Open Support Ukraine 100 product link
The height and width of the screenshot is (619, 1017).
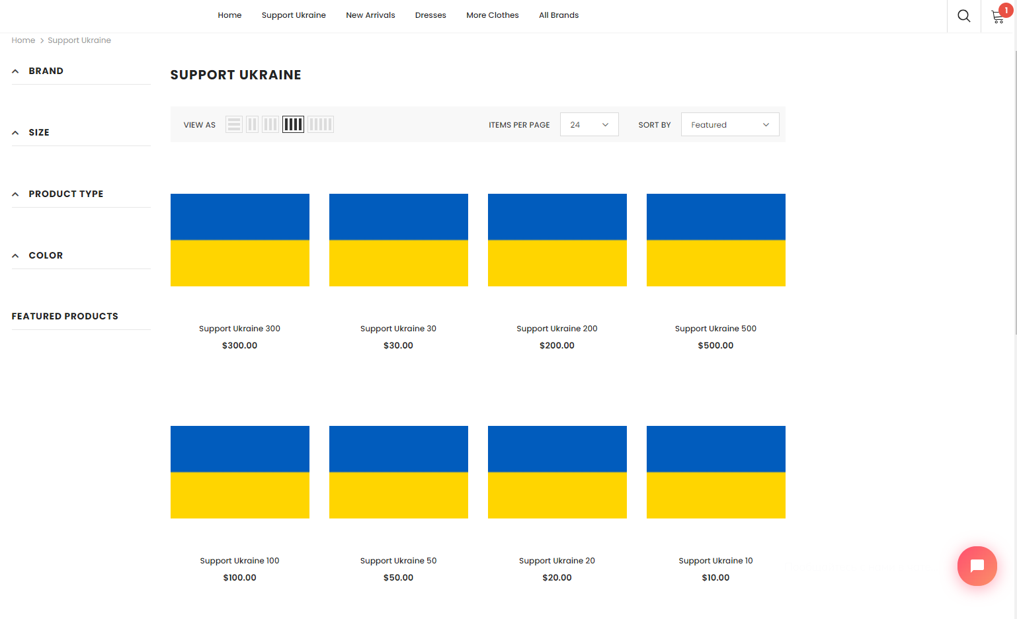239,561
